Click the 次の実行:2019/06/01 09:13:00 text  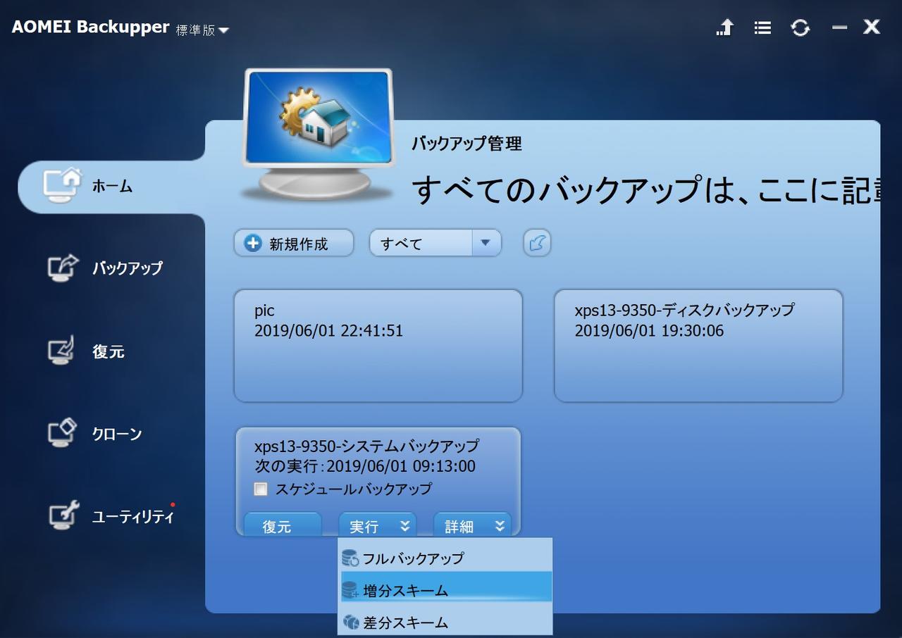tap(365, 466)
